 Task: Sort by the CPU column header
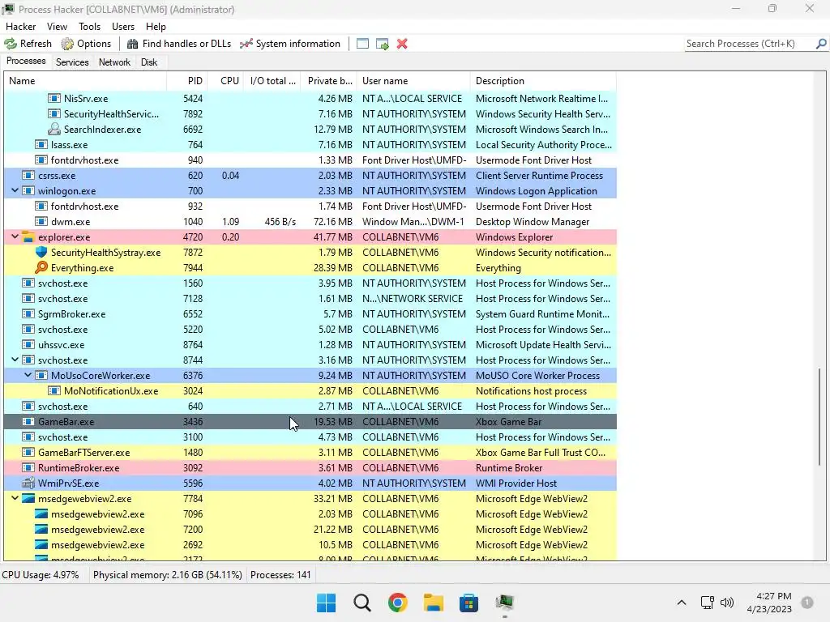coord(225,81)
